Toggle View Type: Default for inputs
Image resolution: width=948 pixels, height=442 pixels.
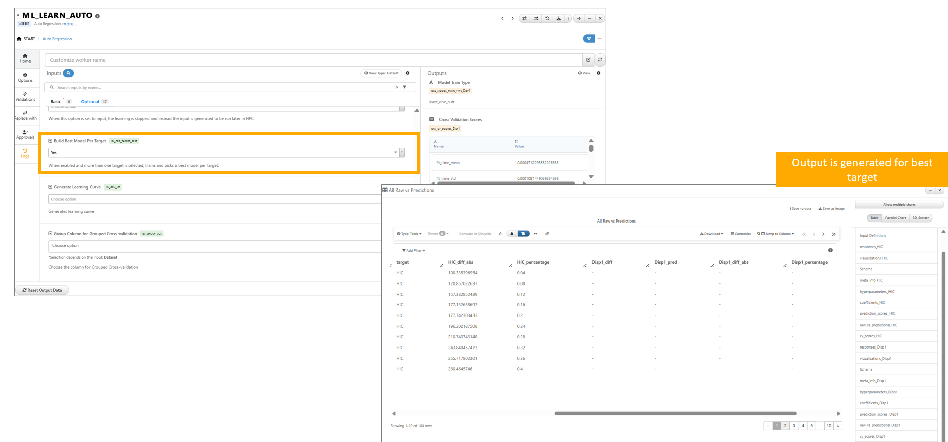pyautogui.click(x=381, y=73)
